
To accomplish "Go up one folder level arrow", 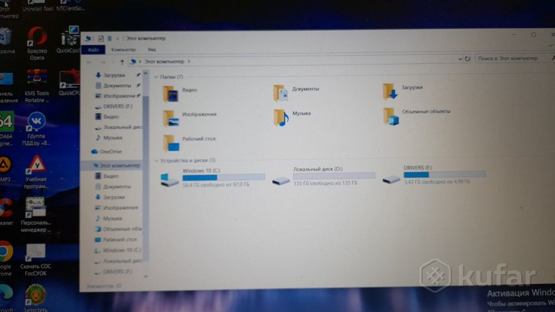I will coord(122,62).
